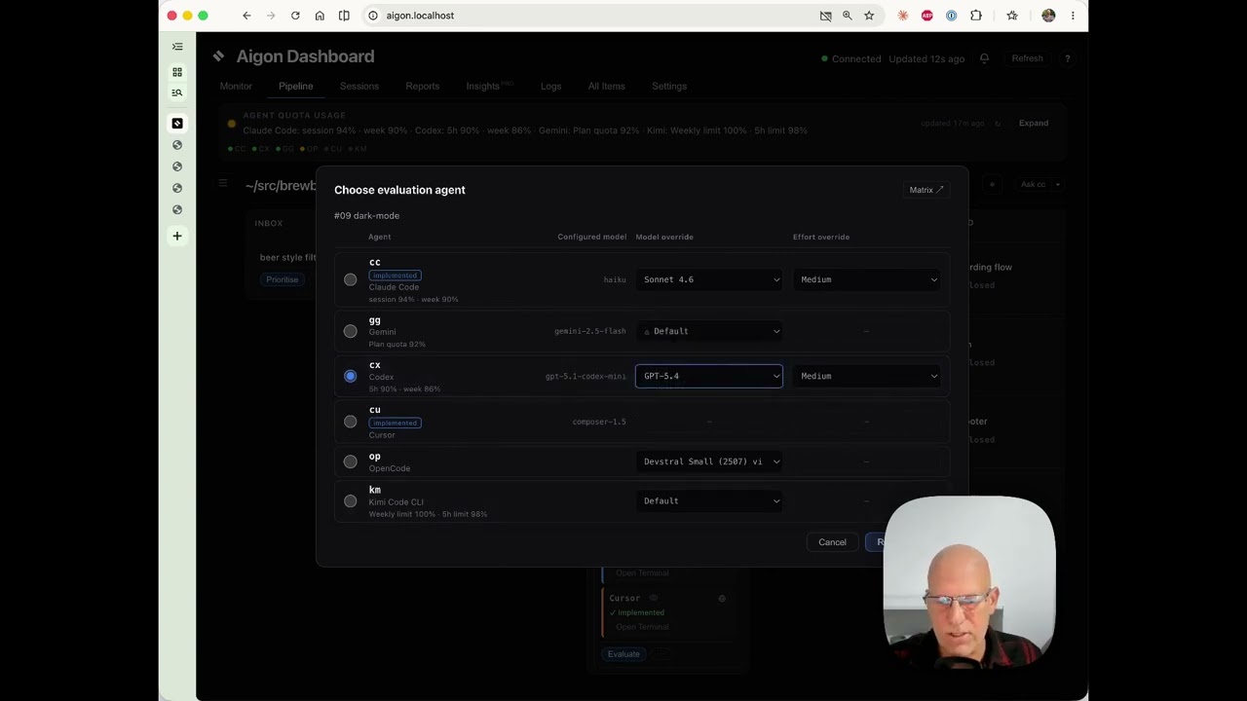
Task: Switch to the Sessions tab
Action: point(359,86)
